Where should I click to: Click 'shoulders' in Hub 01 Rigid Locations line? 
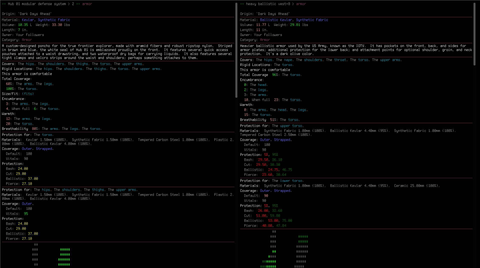coord(73,69)
